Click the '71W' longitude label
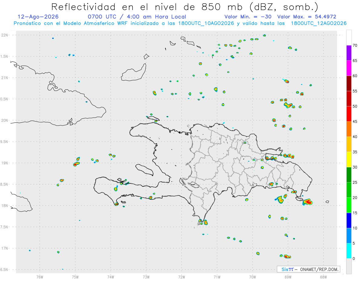The image size is (363, 281). (x=217, y=276)
